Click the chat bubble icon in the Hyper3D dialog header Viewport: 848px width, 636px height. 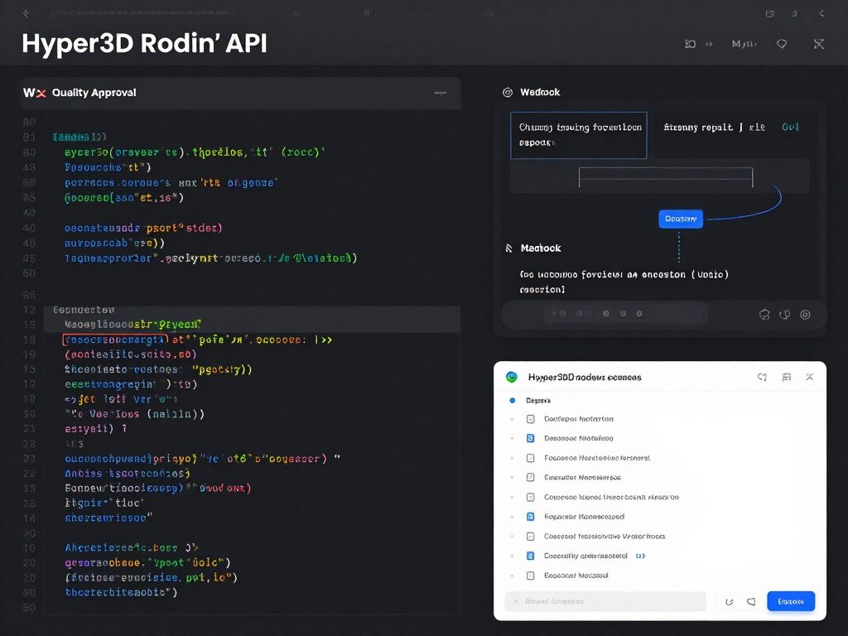pyautogui.click(x=762, y=377)
